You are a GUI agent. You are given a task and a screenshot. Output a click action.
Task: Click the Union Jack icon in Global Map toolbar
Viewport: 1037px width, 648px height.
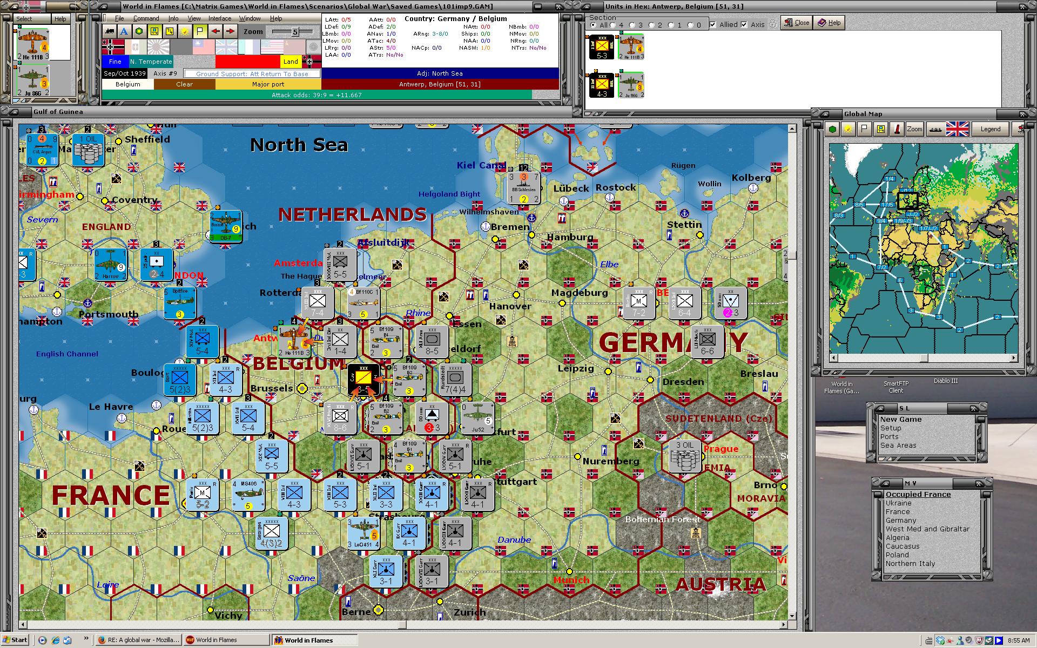957,129
